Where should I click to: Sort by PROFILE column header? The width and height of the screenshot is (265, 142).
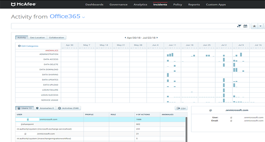(89, 115)
